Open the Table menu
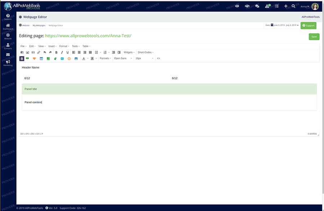This screenshot has width=324, height=211. pyautogui.click(x=86, y=46)
